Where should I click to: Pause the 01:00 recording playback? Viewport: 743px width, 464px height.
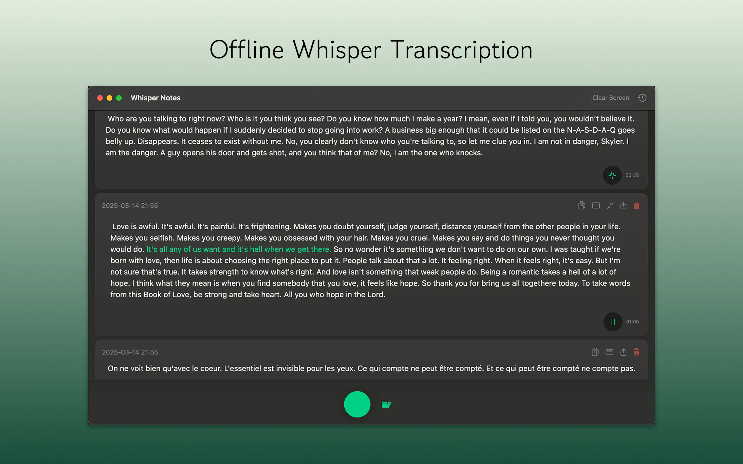(613, 322)
